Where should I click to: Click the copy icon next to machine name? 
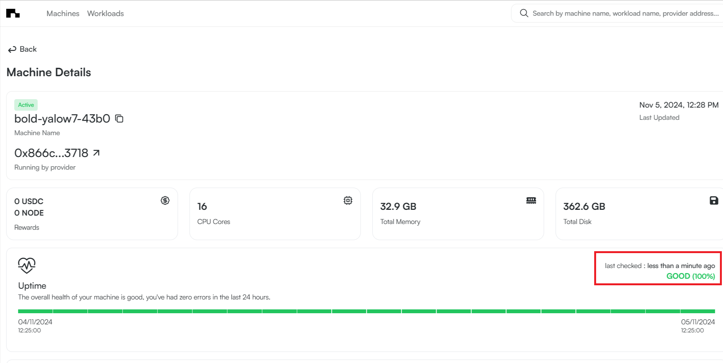click(119, 119)
